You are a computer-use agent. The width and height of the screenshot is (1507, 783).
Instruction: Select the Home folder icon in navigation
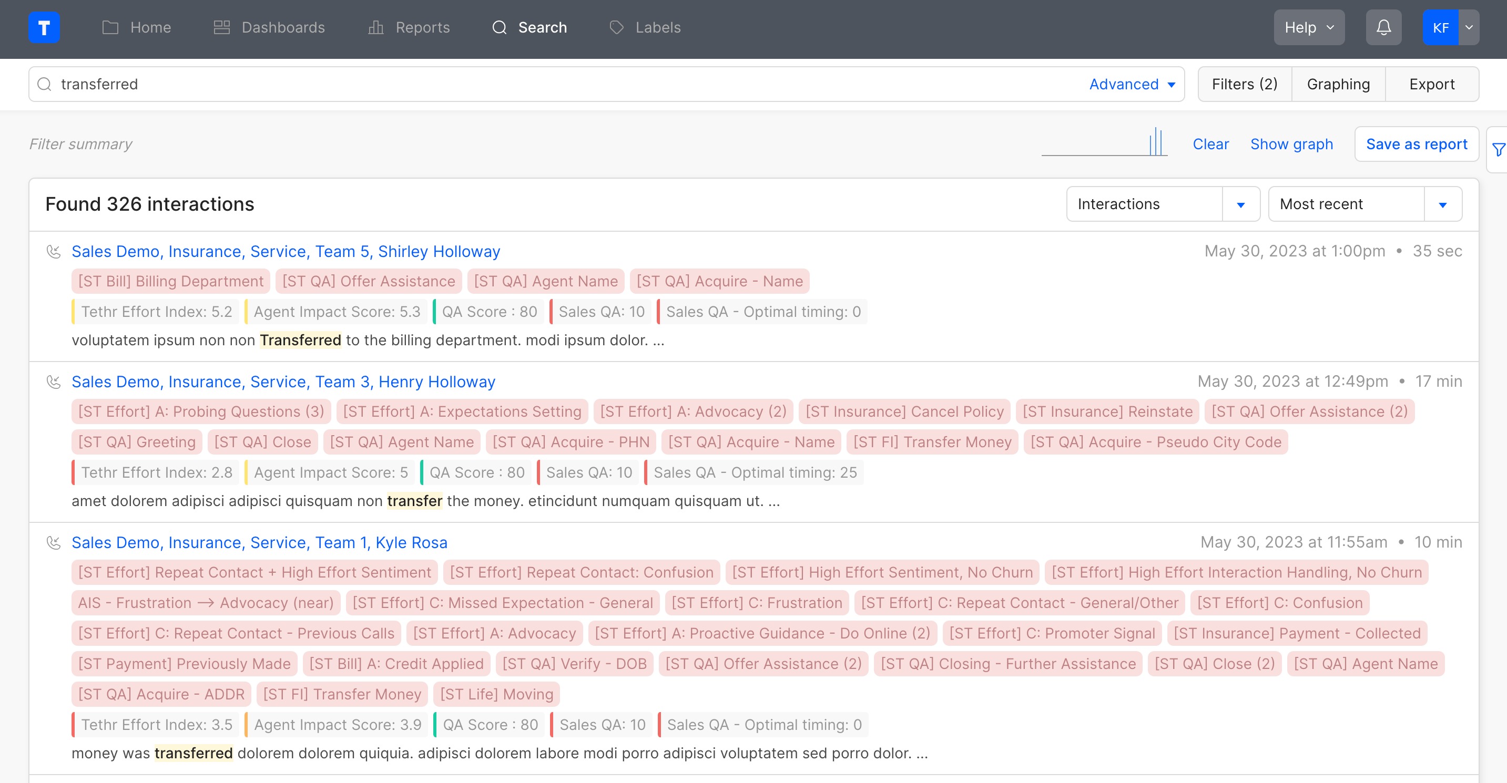tap(109, 27)
